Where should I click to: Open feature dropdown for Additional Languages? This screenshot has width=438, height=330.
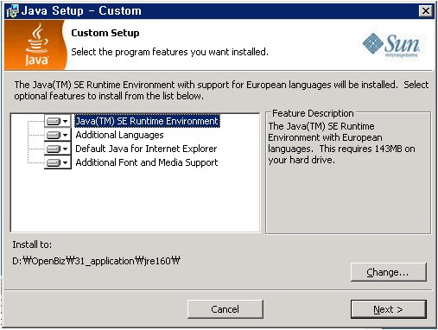[x=58, y=135]
